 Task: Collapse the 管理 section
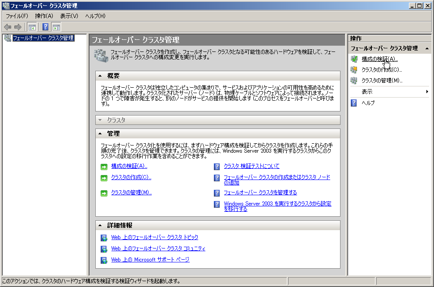pyautogui.click(x=100, y=133)
